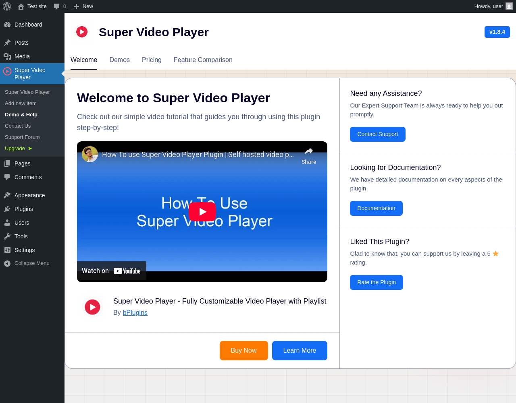Screen dimensions: 516x403
Task: Open Demo & Help submenu item
Action: (x=21, y=115)
